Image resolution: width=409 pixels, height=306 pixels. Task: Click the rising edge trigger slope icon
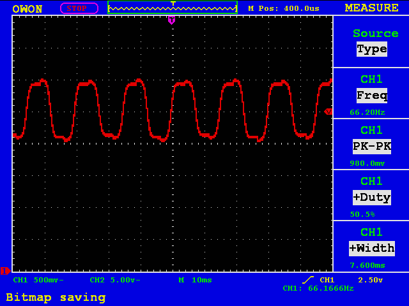click(308, 280)
